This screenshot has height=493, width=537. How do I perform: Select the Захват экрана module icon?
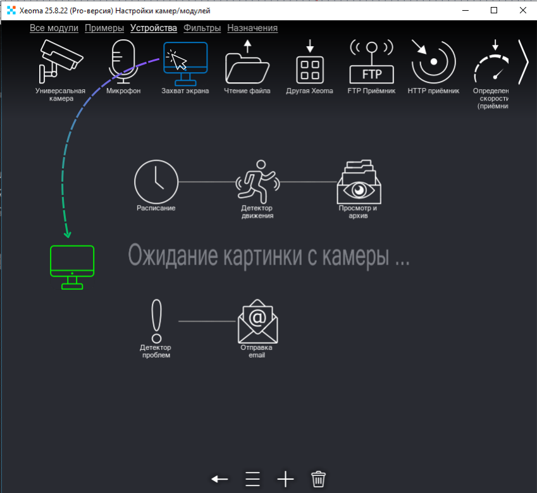pos(185,60)
